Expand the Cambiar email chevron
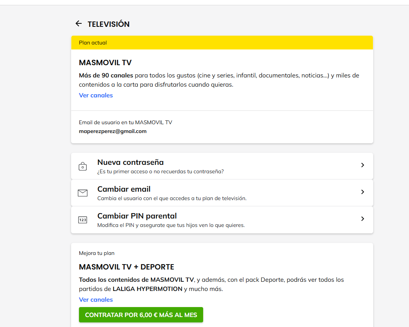Viewport: 409px width, 327px height. (x=363, y=192)
